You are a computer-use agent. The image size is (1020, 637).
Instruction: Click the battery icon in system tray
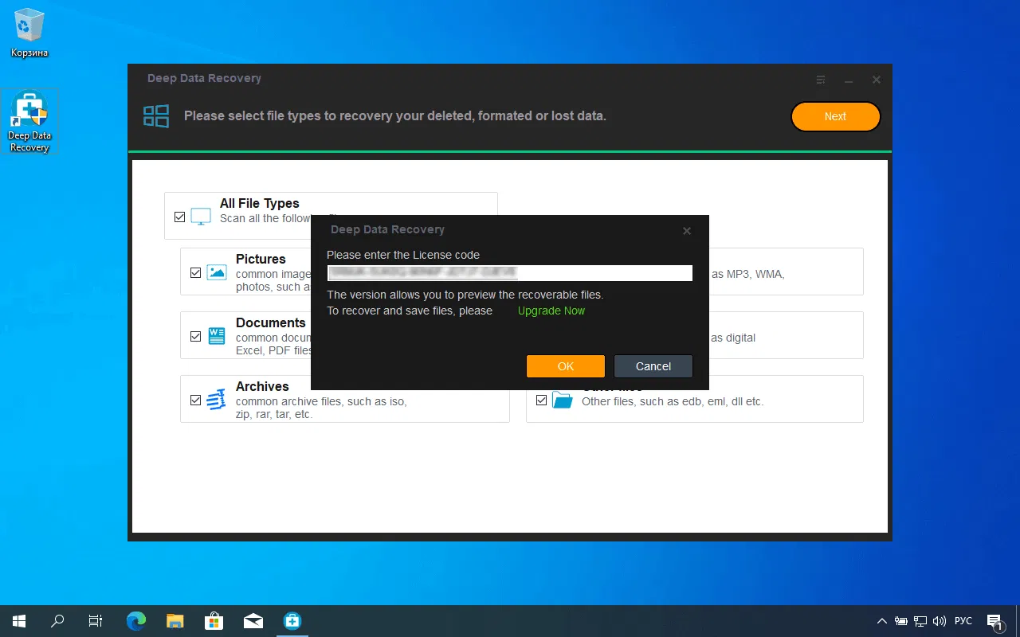click(x=901, y=621)
